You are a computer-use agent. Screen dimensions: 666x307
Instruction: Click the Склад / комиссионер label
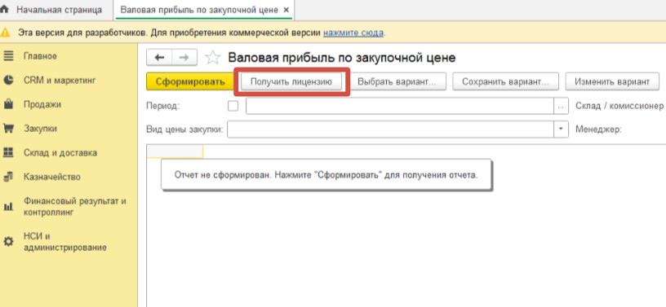pyautogui.click(x=619, y=106)
